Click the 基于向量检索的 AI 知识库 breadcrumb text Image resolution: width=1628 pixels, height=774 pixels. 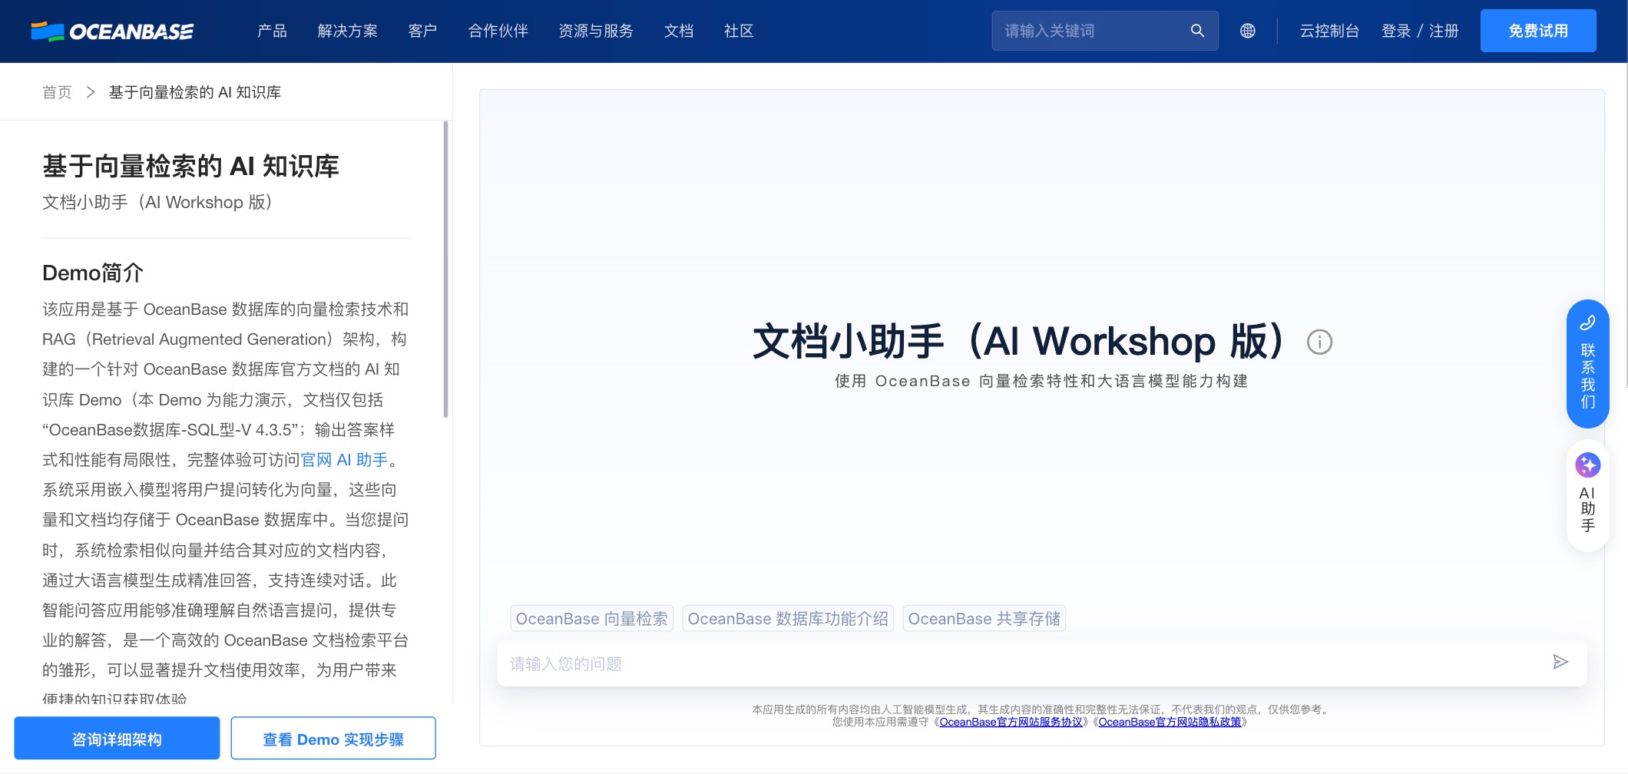click(195, 92)
